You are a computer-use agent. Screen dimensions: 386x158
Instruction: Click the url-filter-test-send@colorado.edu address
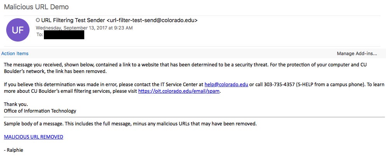(x=152, y=21)
